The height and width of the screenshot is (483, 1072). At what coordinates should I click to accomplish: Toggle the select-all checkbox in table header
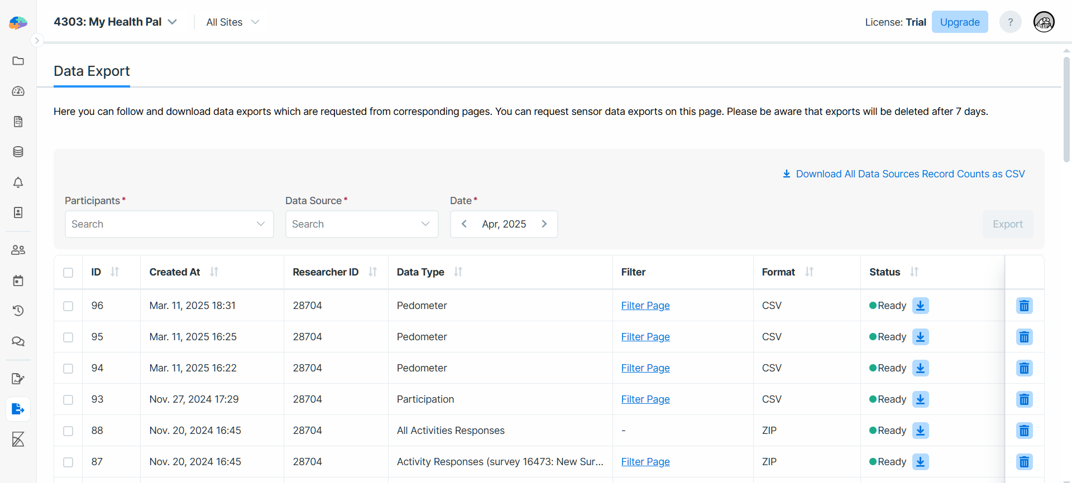pos(68,273)
